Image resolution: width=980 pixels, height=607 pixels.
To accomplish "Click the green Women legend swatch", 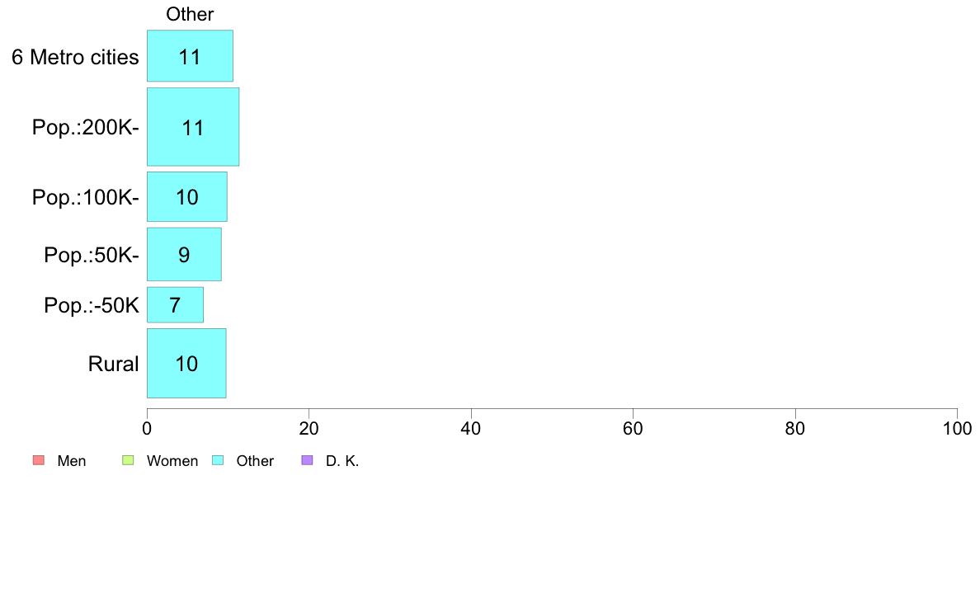I will [x=128, y=460].
